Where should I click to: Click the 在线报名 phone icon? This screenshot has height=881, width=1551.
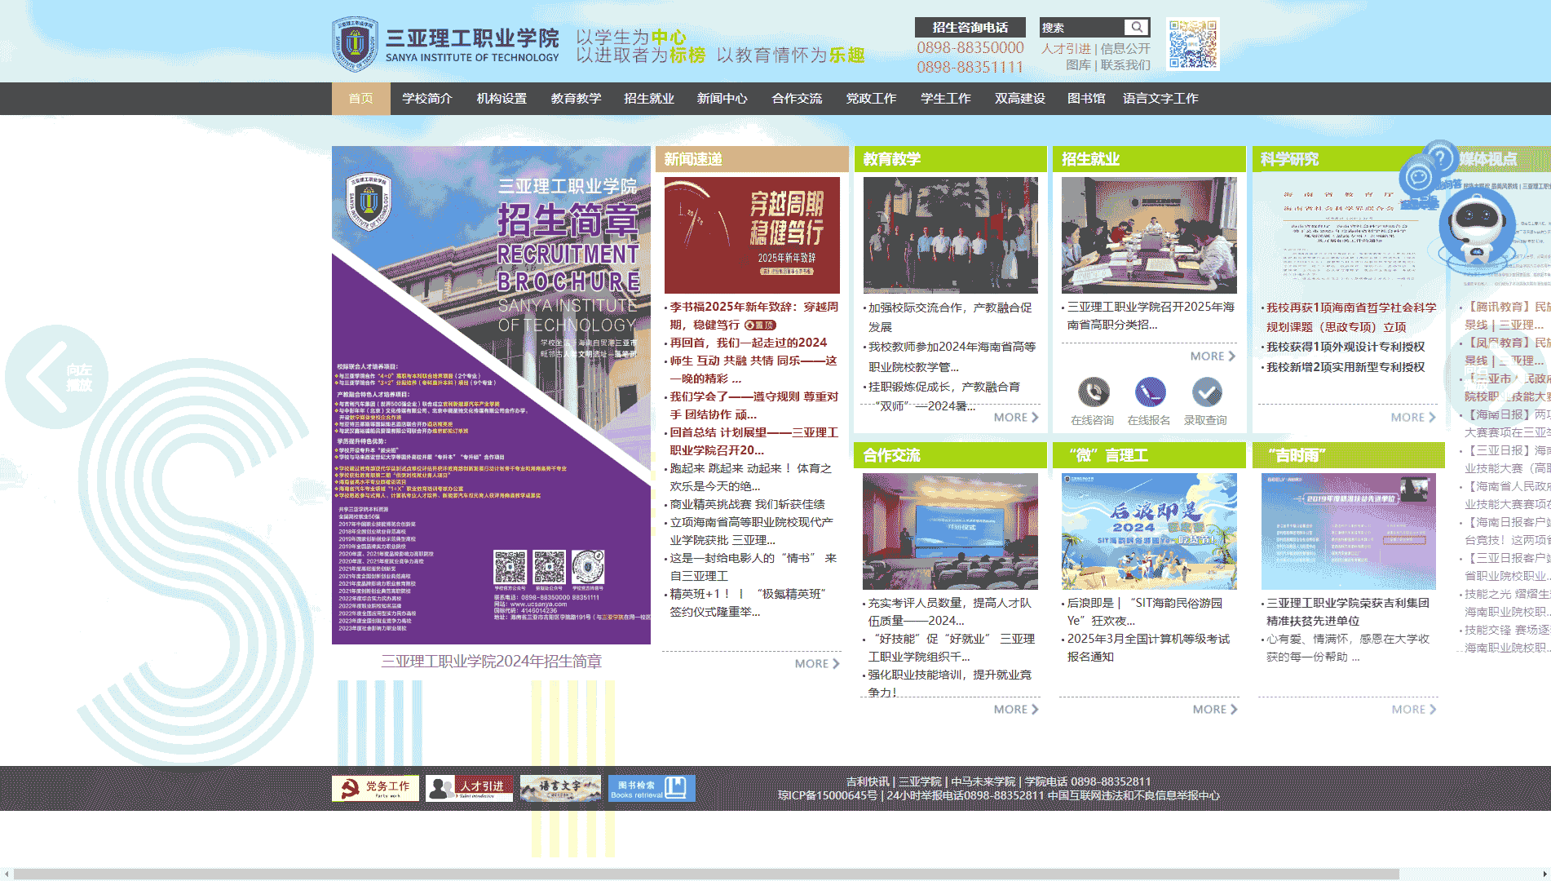(x=1150, y=392)
